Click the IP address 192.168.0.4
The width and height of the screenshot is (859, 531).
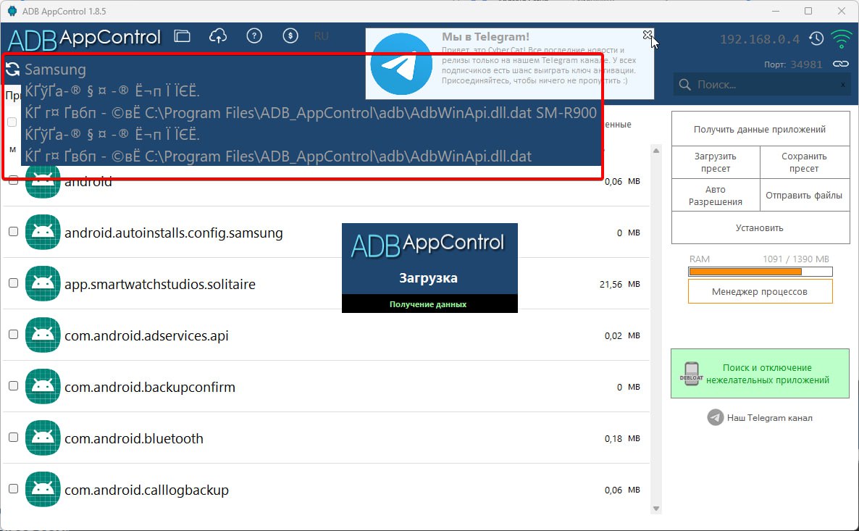click(x=759, y=39)
